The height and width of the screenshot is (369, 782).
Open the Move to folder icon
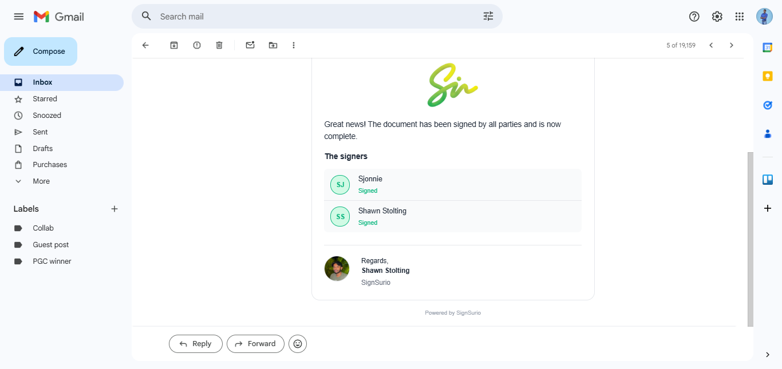pyautogui.click(x=273, y=45)
